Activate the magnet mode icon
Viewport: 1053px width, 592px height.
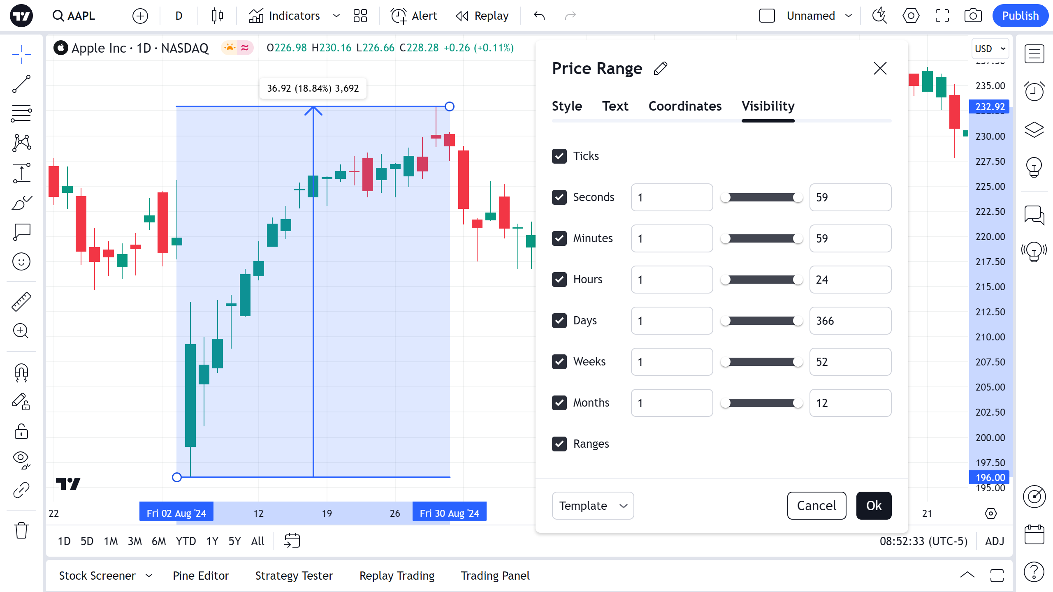[x=21, y=372]
